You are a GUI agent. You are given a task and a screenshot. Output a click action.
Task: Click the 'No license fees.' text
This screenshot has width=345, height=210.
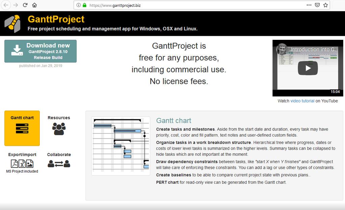[x=179, y=81]
